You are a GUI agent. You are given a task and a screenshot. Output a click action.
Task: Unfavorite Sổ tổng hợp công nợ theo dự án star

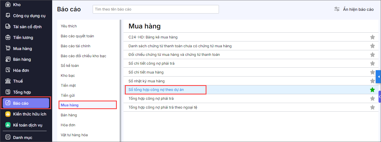click(372, 90)
